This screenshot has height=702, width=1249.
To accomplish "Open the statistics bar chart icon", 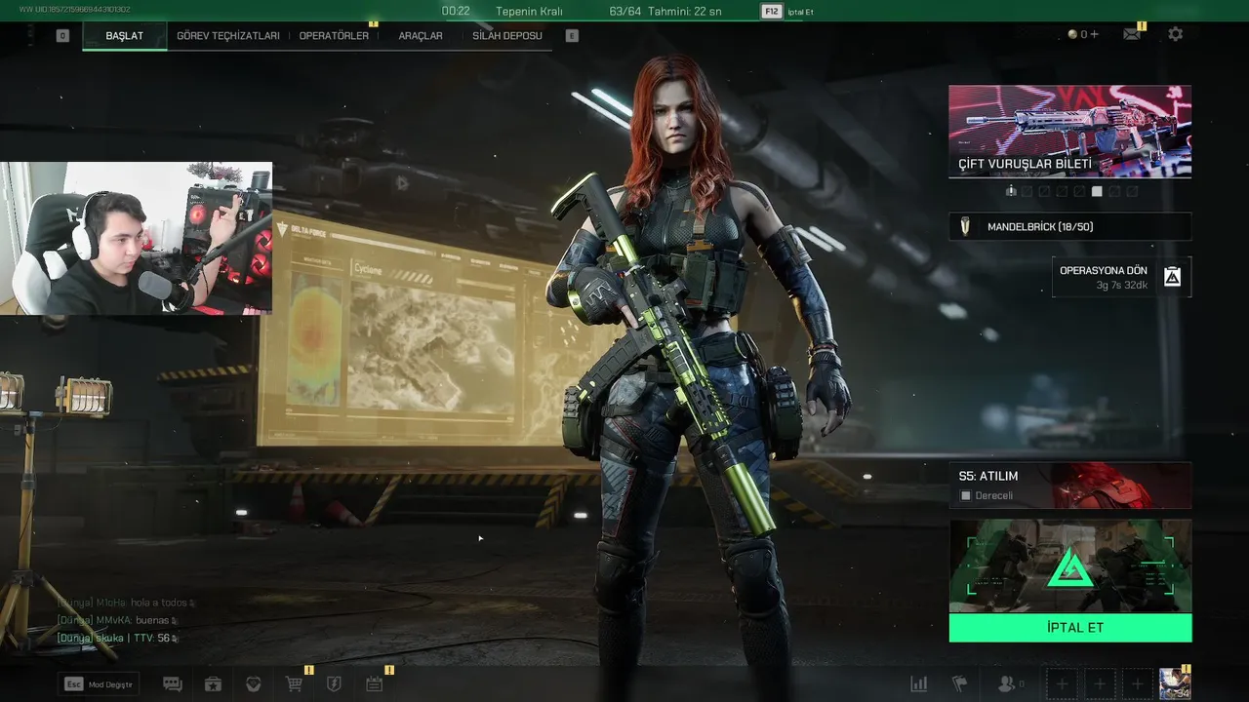I will 919,684.
